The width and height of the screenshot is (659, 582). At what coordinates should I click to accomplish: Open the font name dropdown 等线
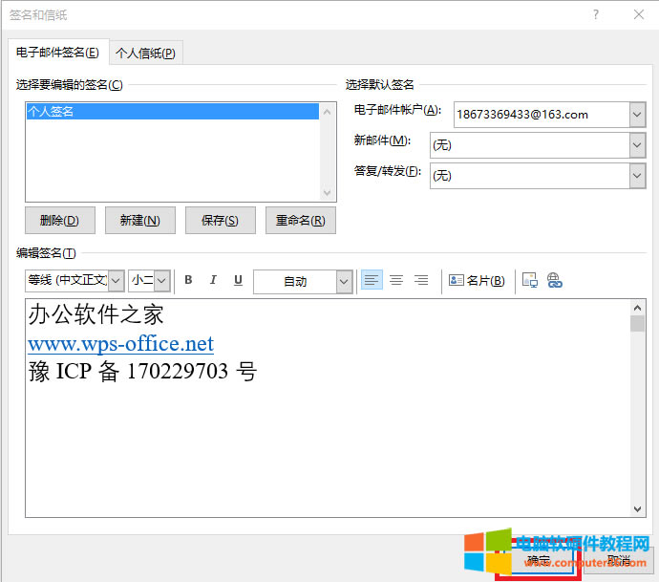pos(116,280)
